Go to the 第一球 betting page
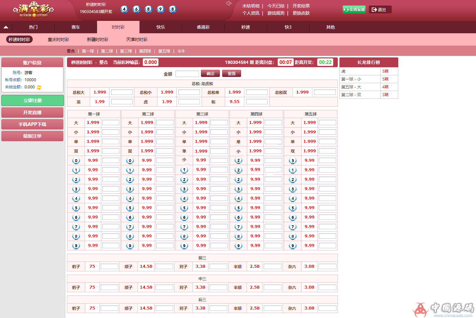The height and width of the screenshot is (318, 476). pyautogui.click(x=88, y=51)
